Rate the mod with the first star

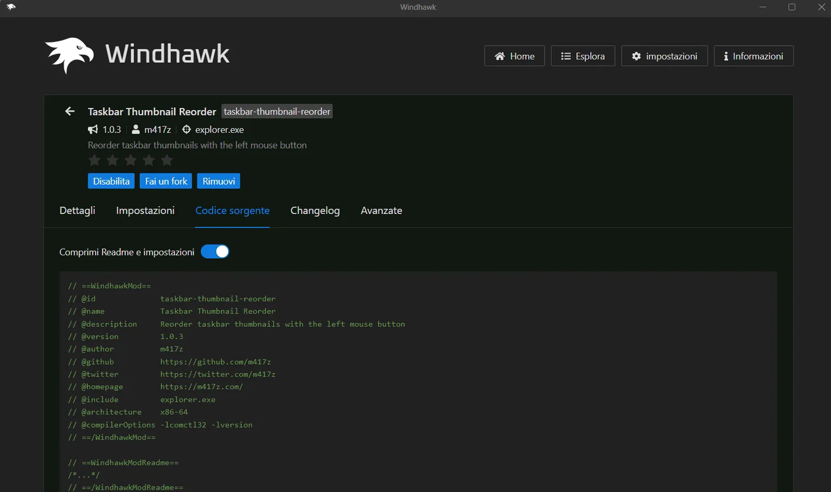pyautogui.click(x=94, y=160)
